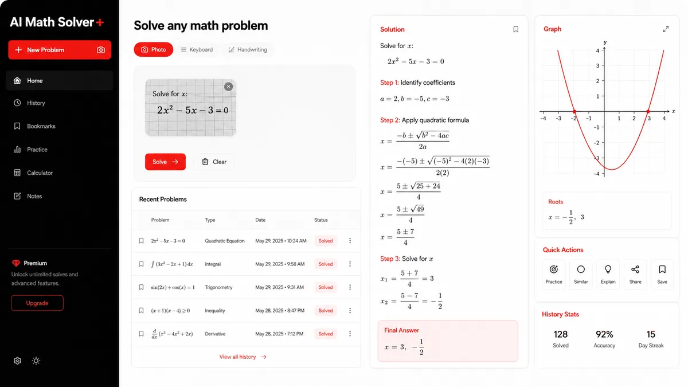Click the Date column header
The height and width of the screenshot is (387, 688).
[260, 220]
